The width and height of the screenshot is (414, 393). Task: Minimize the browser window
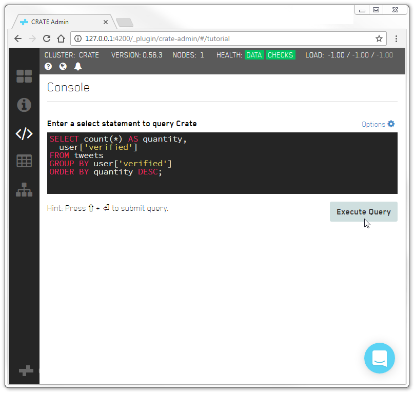point(362,10)
